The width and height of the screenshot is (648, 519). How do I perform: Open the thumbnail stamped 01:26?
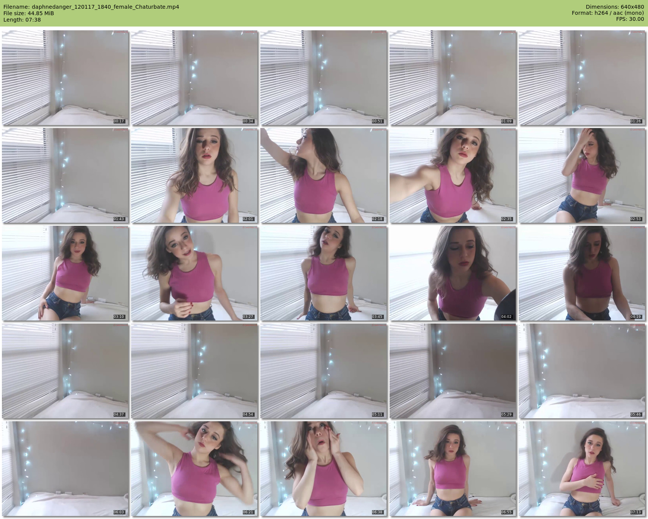pos(582,78)
